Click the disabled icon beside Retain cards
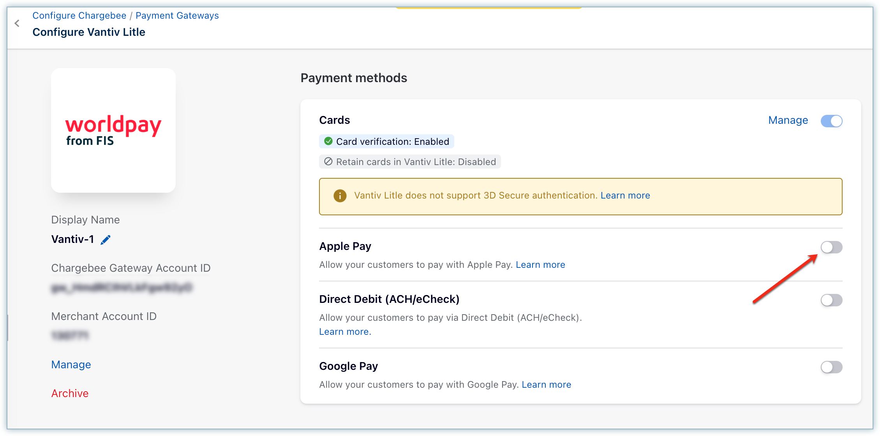 point(328,161)
